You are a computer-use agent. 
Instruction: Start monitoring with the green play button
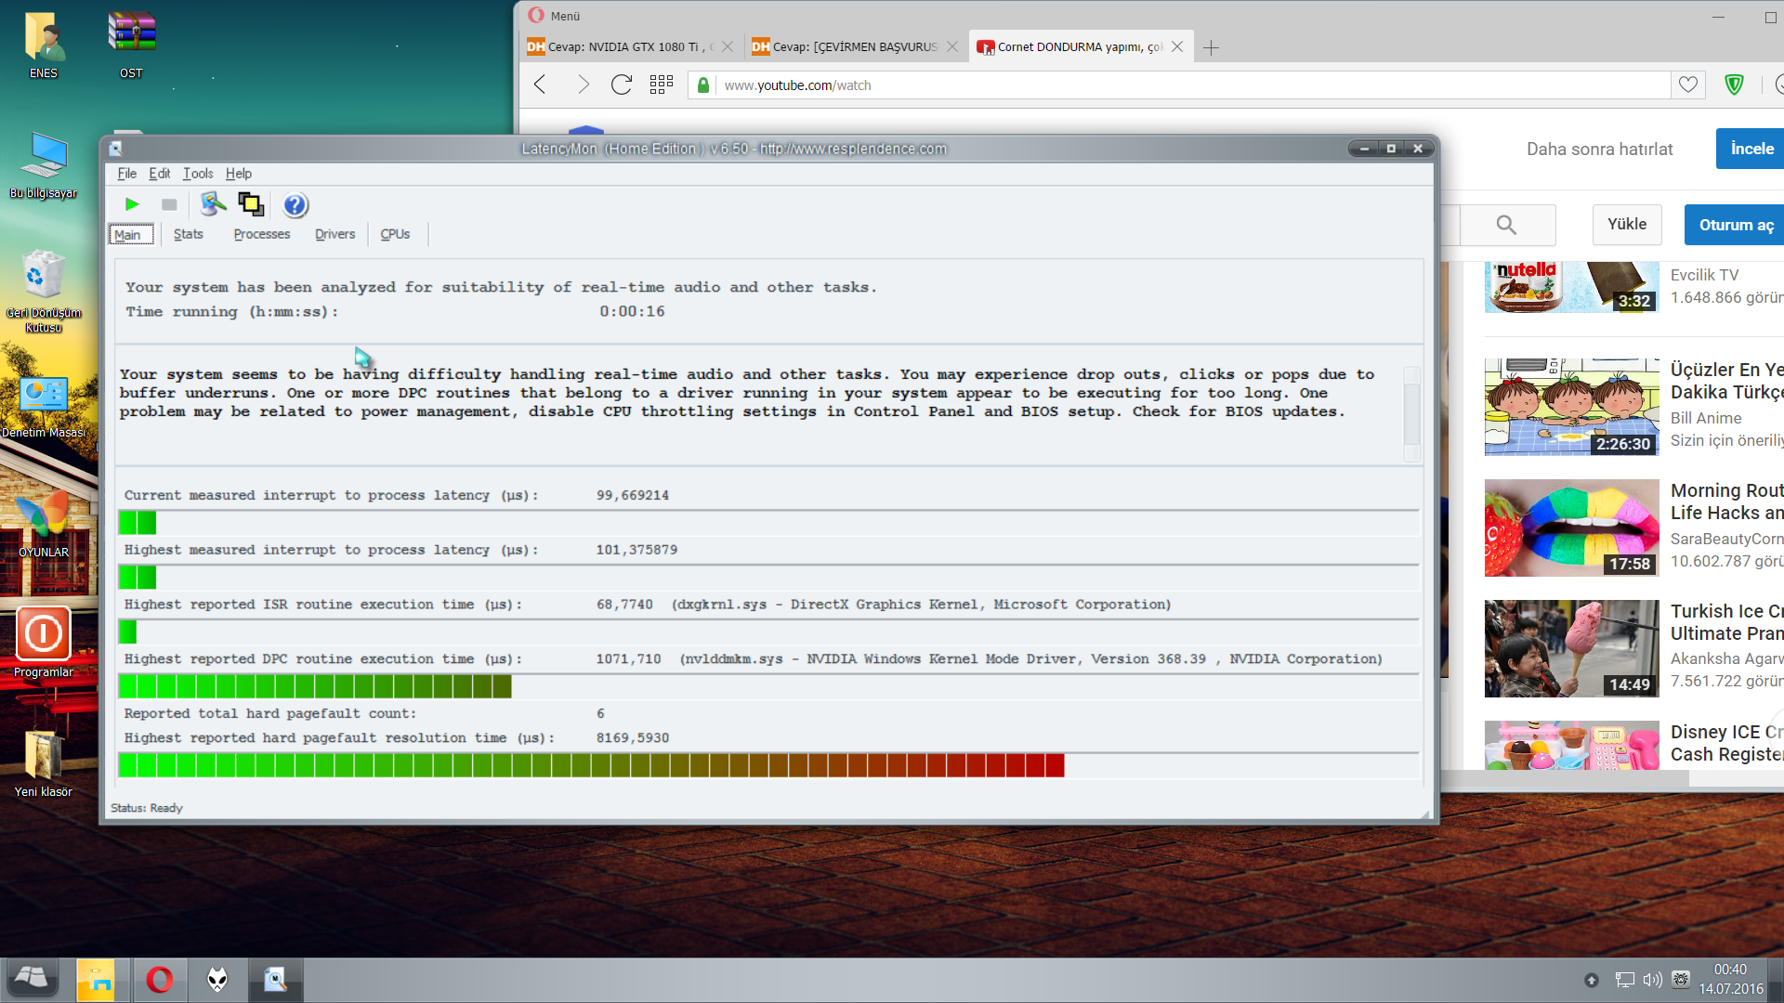[x=132, y=204]
